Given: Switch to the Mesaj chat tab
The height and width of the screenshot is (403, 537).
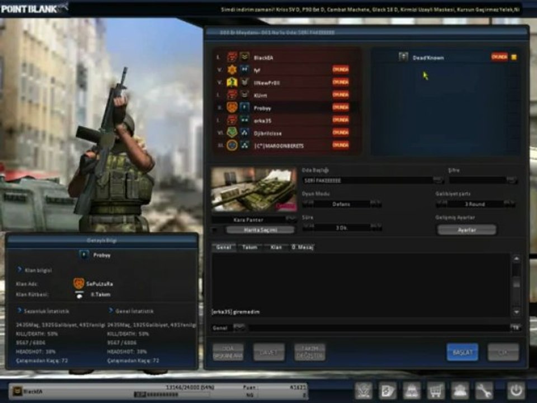Looking at the screenshot, I should click(x=302, y=247).
